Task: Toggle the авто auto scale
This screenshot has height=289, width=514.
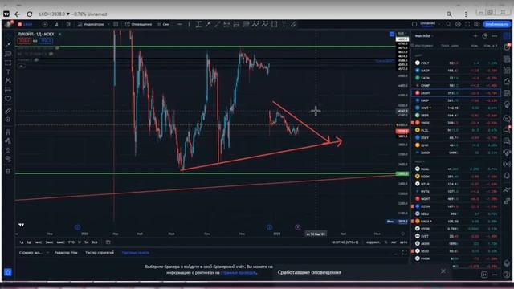Action: click(x=403, y=242)
